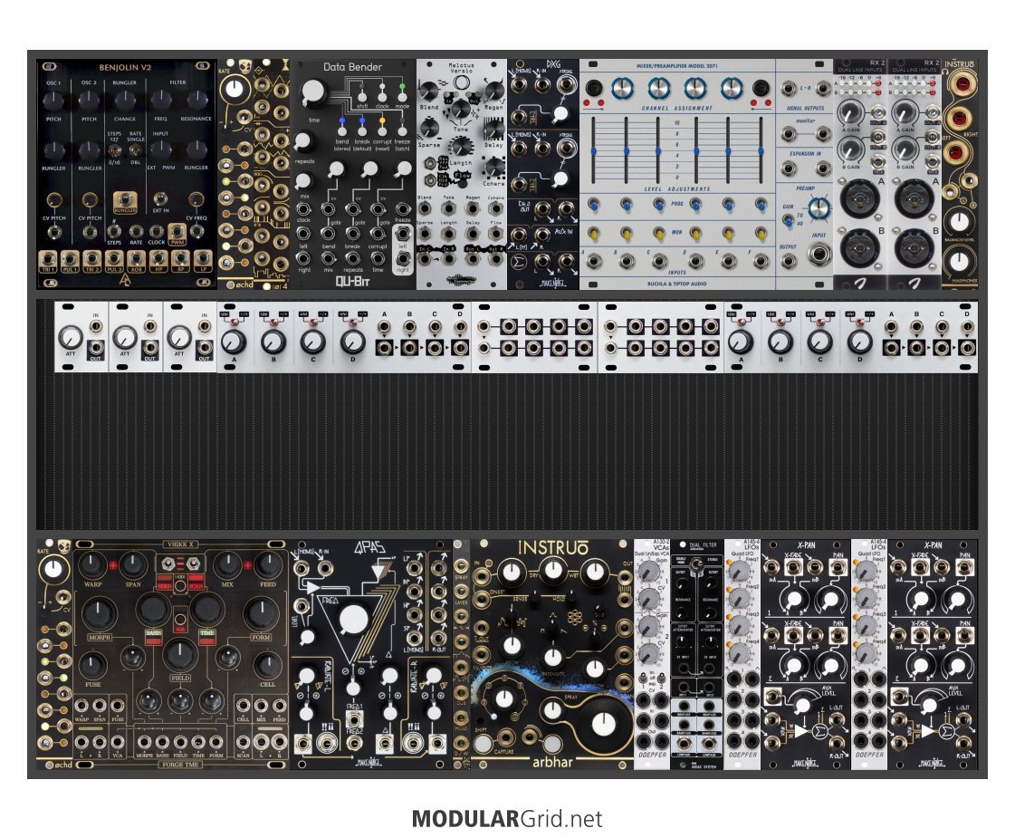Click the MORPH knob on VHIKK X
1015x838 pixels.
(x=98, y=613)
